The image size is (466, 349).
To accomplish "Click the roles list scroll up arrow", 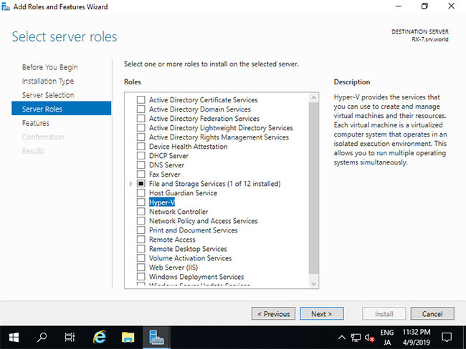I will [313, 97].
